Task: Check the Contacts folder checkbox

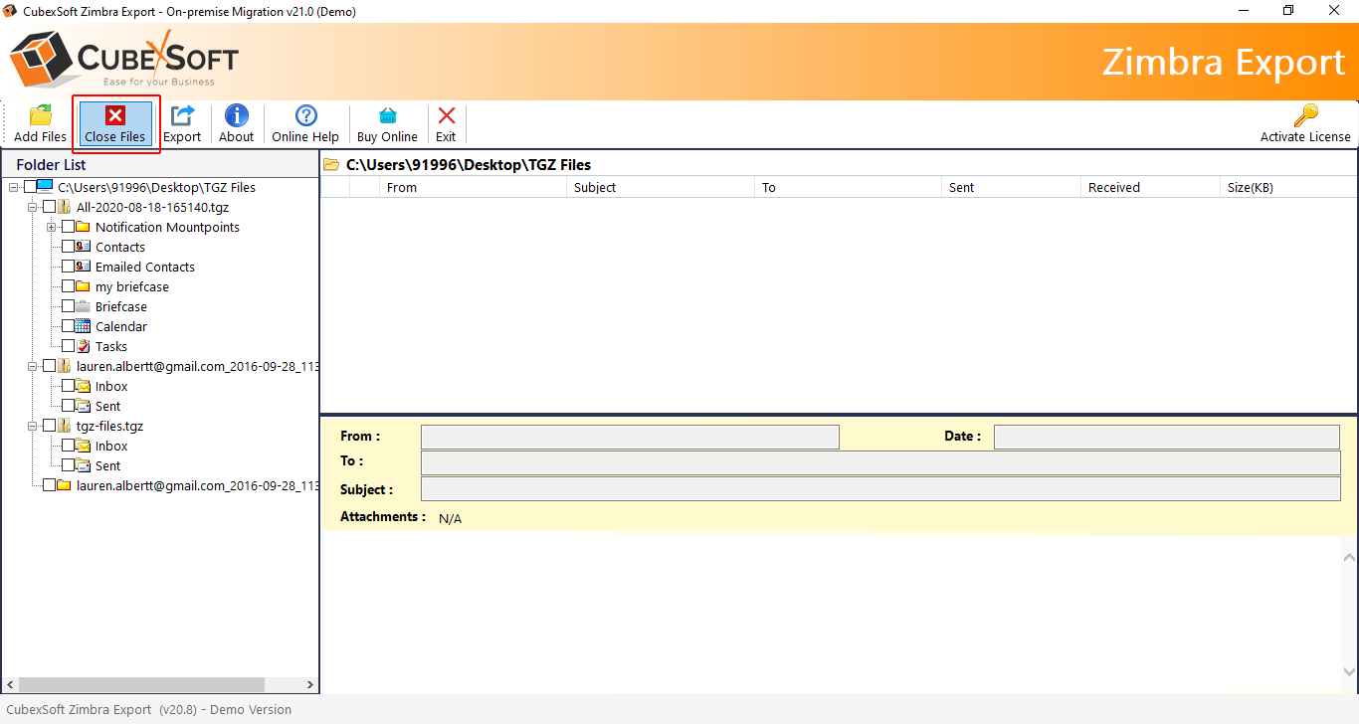Action: [x=68, y=247]
